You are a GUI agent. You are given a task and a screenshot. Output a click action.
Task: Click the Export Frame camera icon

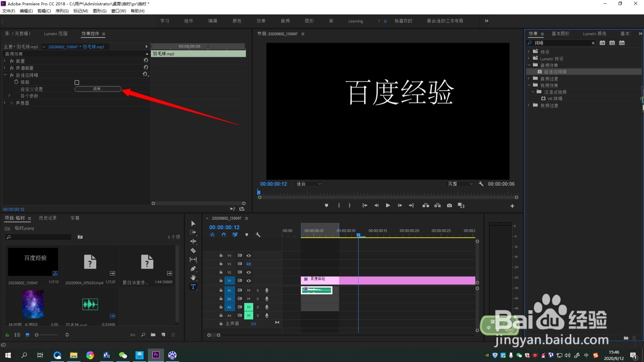point(449,206)
